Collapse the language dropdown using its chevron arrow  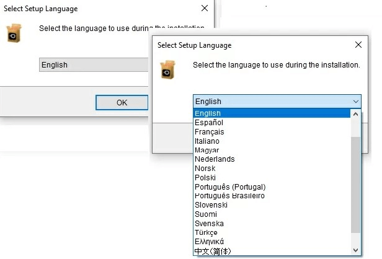pos(356,101)
